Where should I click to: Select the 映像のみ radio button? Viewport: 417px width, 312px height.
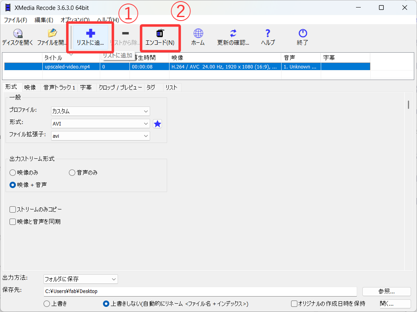[13, 173]
